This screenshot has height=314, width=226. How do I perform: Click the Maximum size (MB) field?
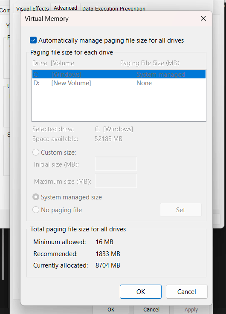click(x=116, y=181)
